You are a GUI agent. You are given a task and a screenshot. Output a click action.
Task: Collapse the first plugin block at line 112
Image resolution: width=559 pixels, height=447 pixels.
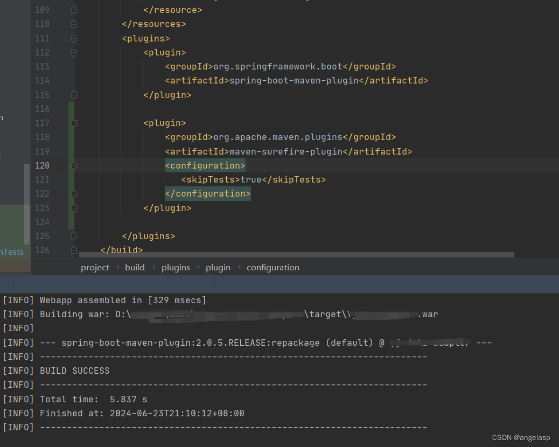coord(74,52)
